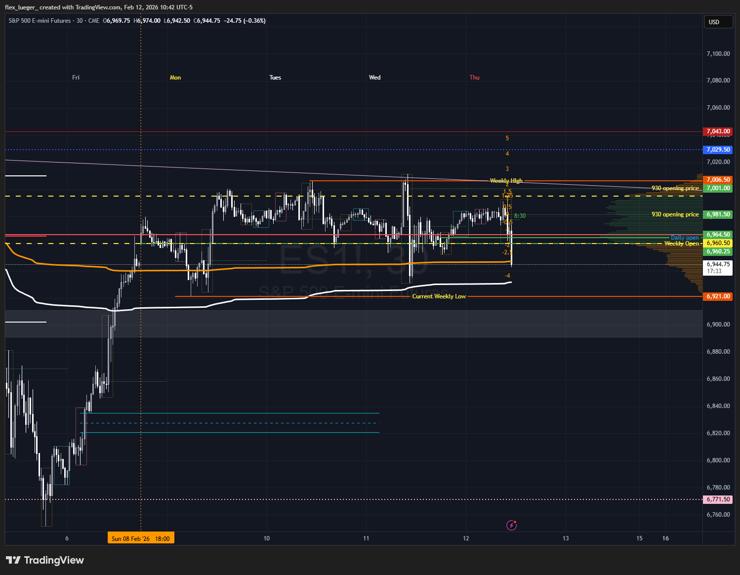Select the 'Thu' day separator label
This screenshot has width=740, height=575.
pyautogui.click(x=474, y=78)
